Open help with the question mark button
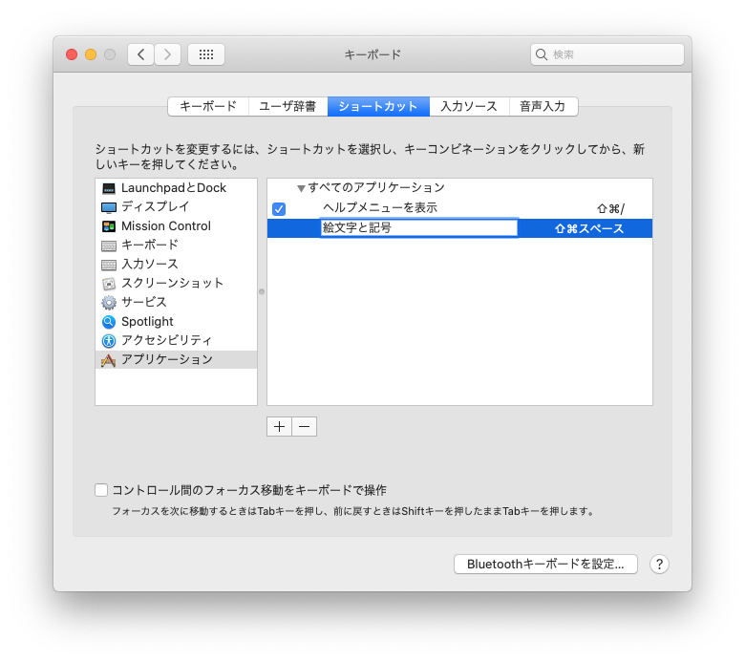This screenshot has width=745, height=662. (x=659, y=565)
